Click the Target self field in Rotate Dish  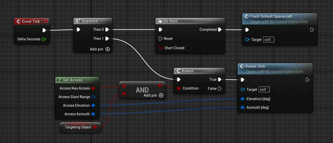tap(264, 90)
